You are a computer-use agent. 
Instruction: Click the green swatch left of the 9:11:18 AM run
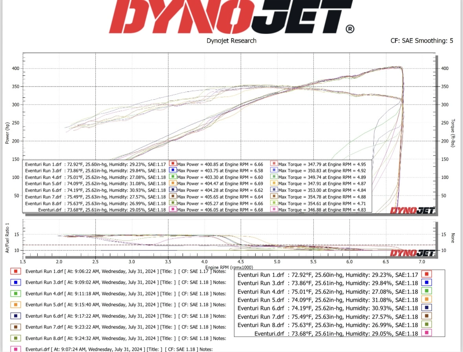[x=16, y=294]
